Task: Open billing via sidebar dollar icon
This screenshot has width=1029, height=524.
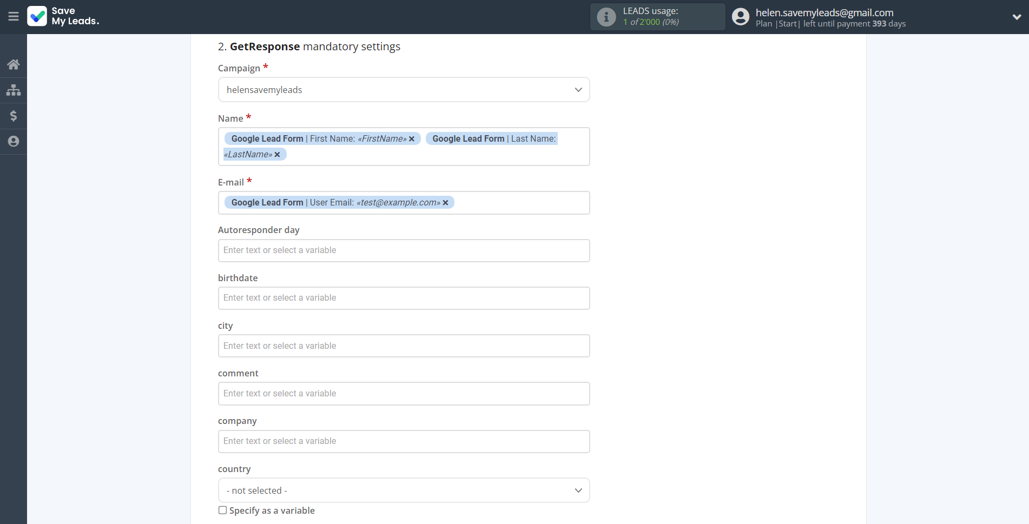Action: (14, 116)
